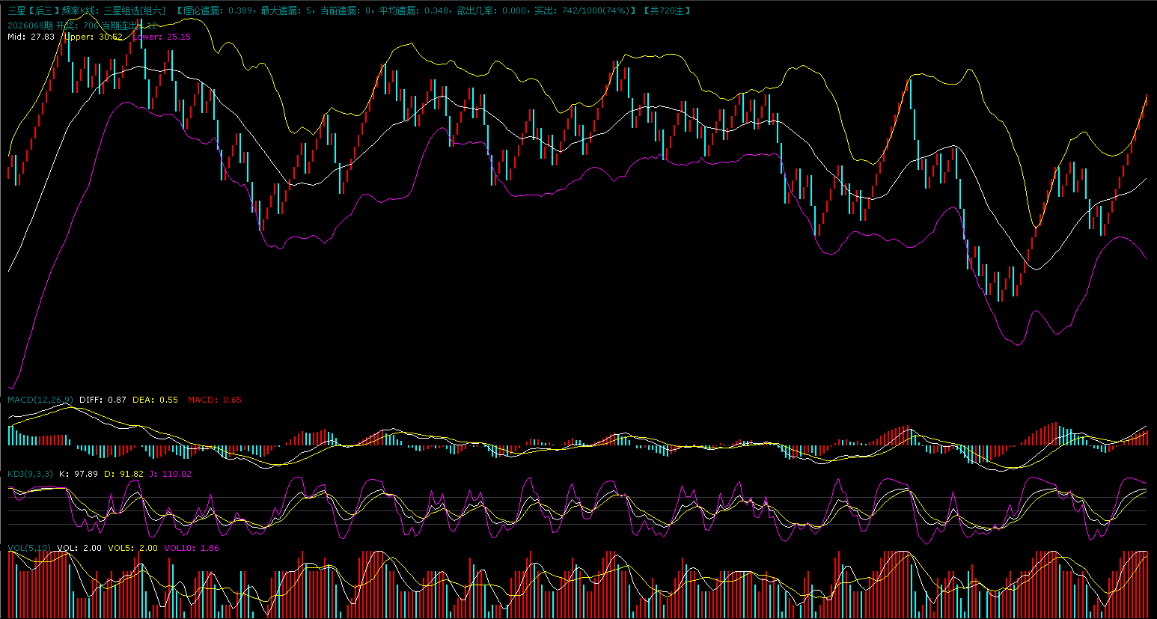This screenshot has height=619, width=1157.
Task: Click the MACD(12,26,9) indicator label
Action: (x=40, y=400)
